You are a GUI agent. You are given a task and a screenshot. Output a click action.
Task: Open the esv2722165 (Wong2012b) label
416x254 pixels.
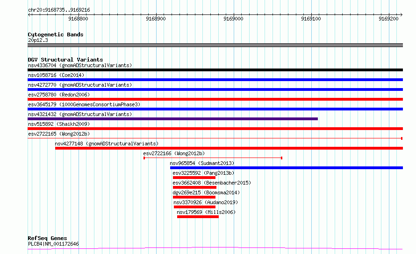coord(59,134)
